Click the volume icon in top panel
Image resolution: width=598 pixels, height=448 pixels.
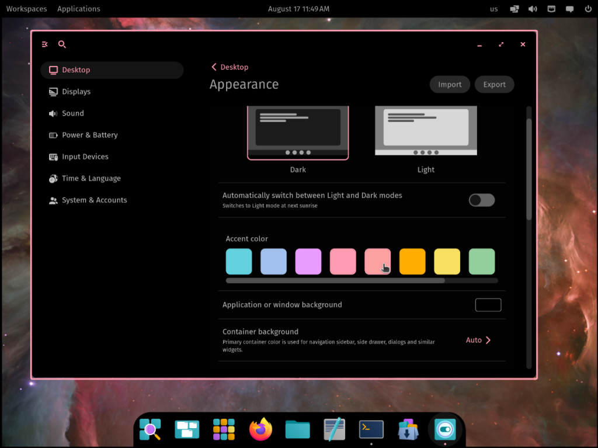pyautogui.click(x=533, y=9)
